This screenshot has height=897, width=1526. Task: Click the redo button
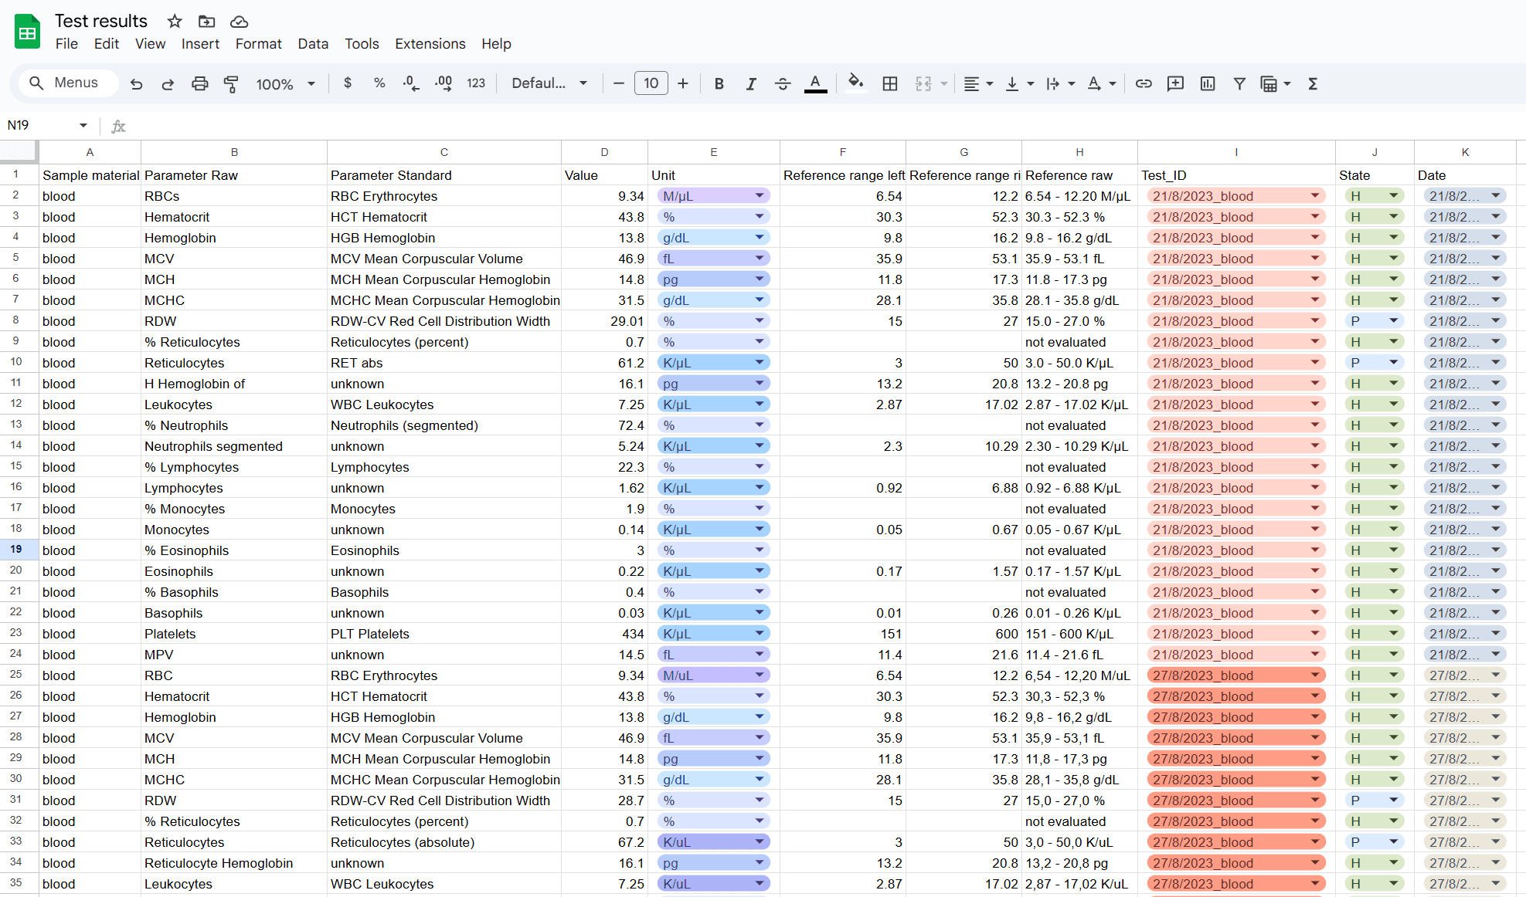point(168,83)
